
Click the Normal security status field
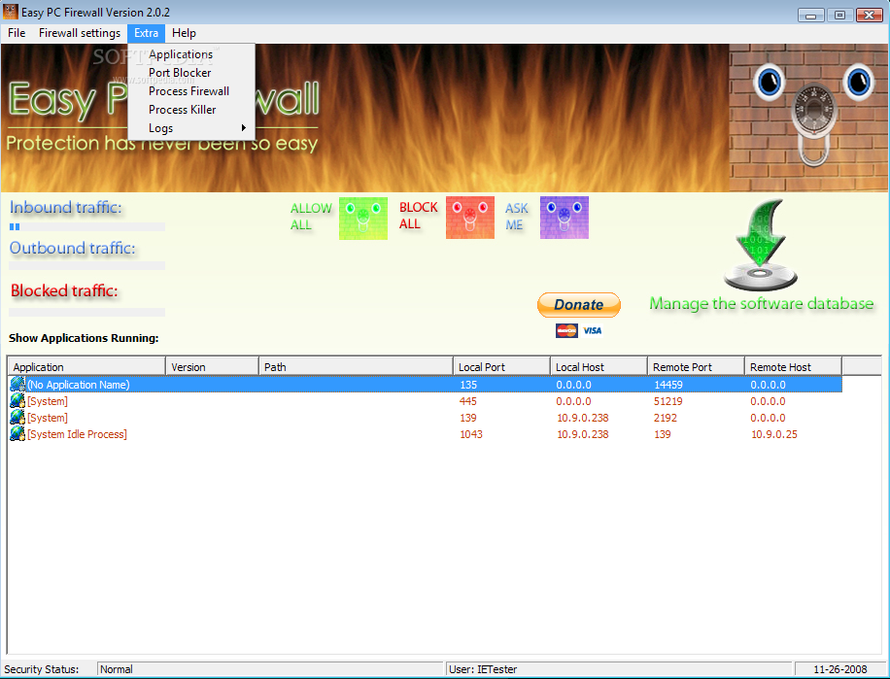click(x=270, y=669)
